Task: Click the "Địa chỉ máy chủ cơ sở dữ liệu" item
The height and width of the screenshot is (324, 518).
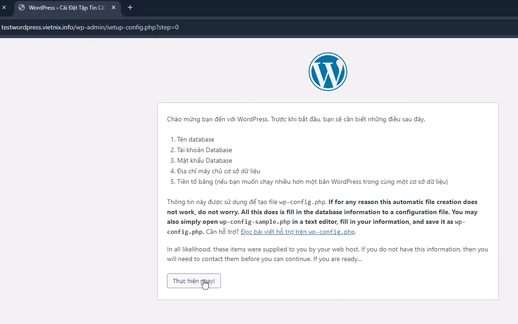Action: point(219,171)
